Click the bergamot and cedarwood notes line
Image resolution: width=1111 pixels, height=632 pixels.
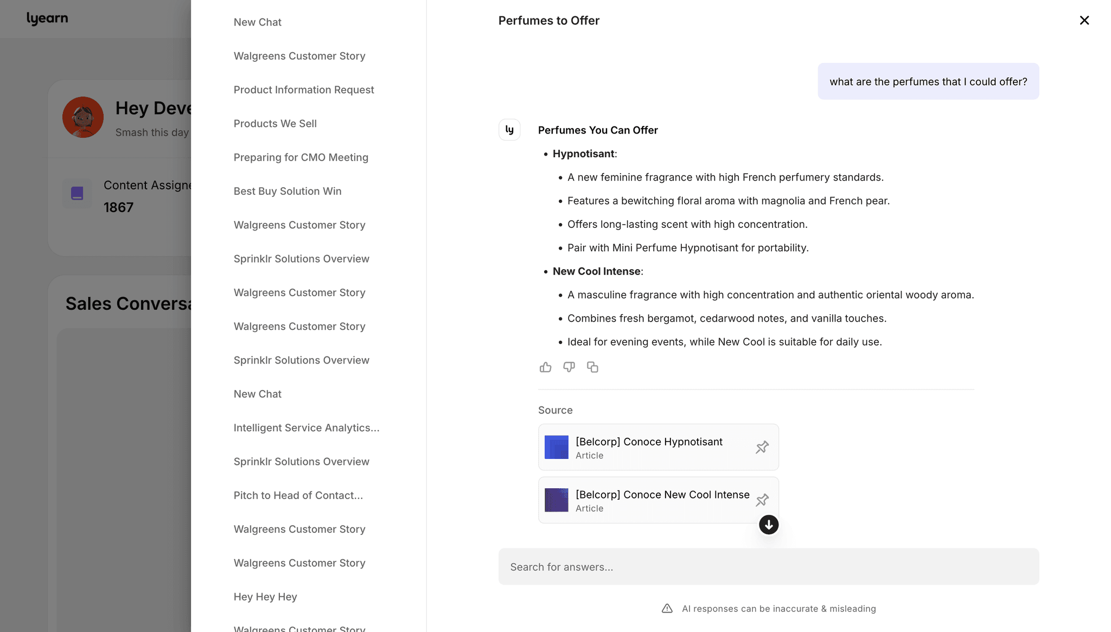(x=727, y=318)
